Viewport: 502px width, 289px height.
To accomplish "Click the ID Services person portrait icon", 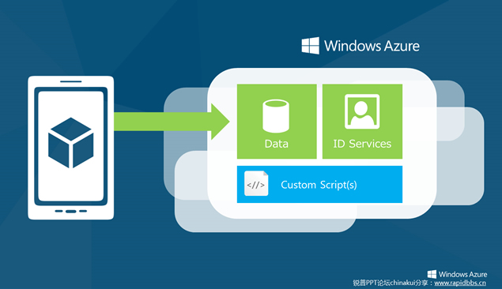I will (x=362, y=111).
